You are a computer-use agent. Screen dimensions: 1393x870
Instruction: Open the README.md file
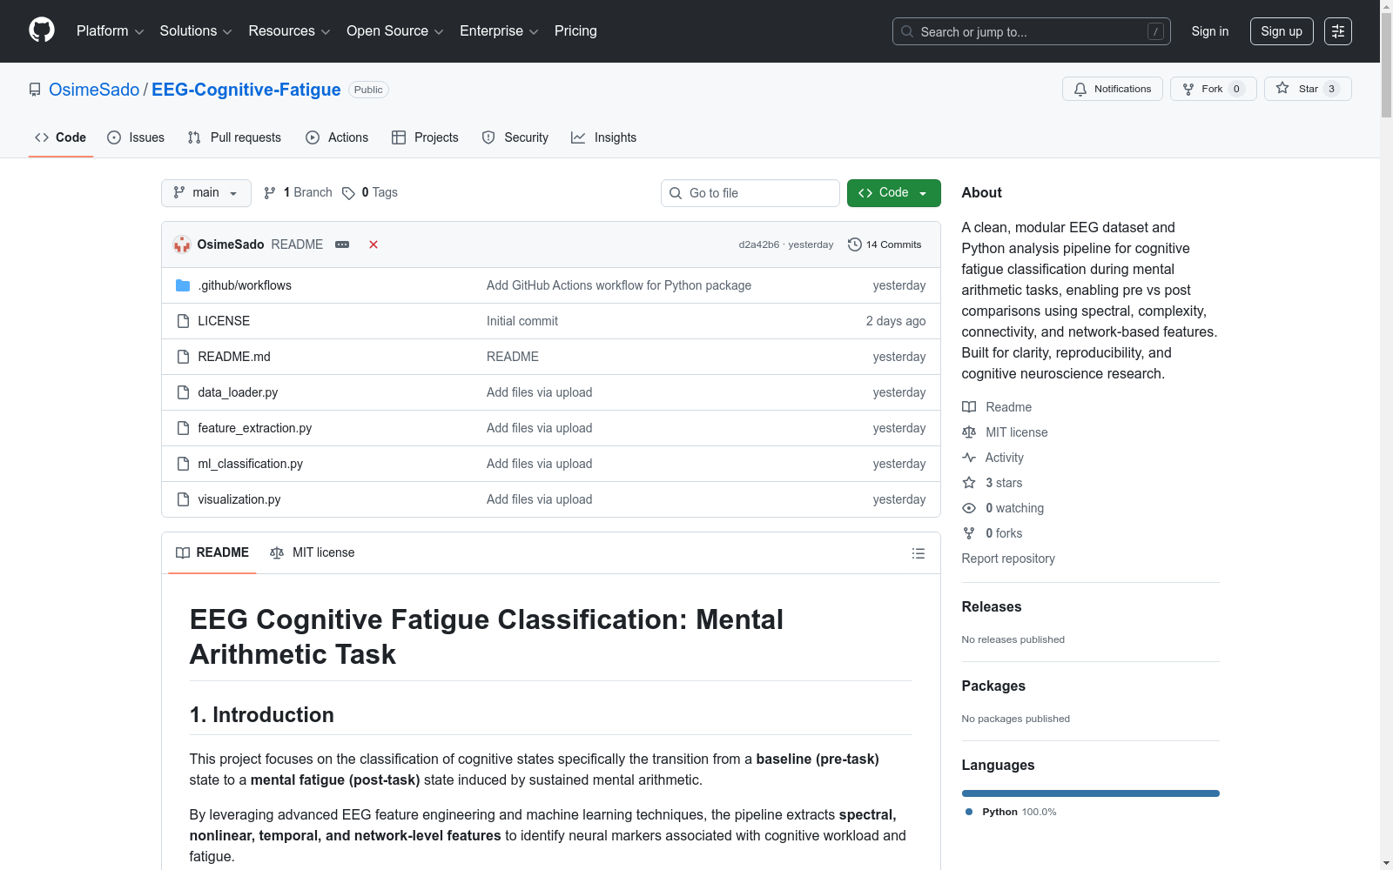click(234, 357)
